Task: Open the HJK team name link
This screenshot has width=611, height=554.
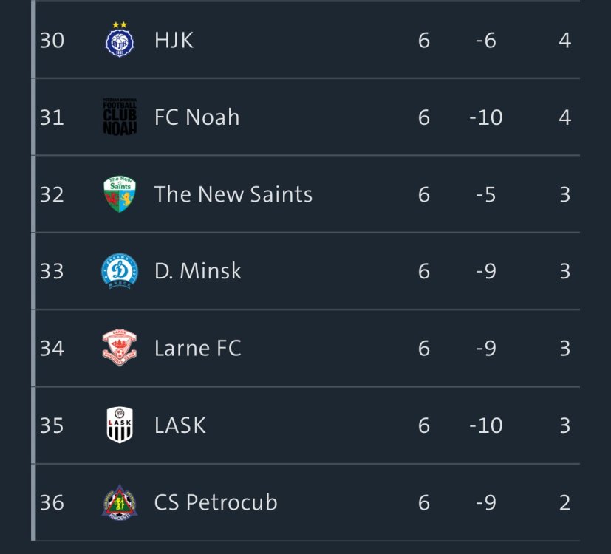Action: pos(174,40)
